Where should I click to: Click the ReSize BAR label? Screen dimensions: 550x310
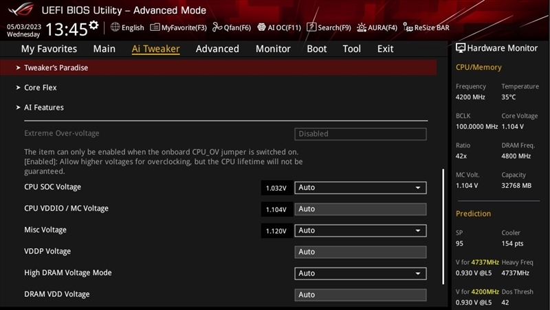[432, 27]
